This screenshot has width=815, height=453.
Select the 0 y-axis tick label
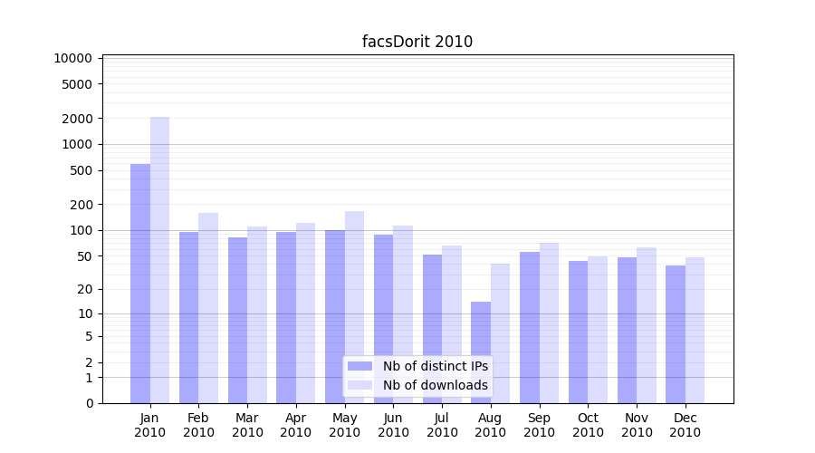90,403
